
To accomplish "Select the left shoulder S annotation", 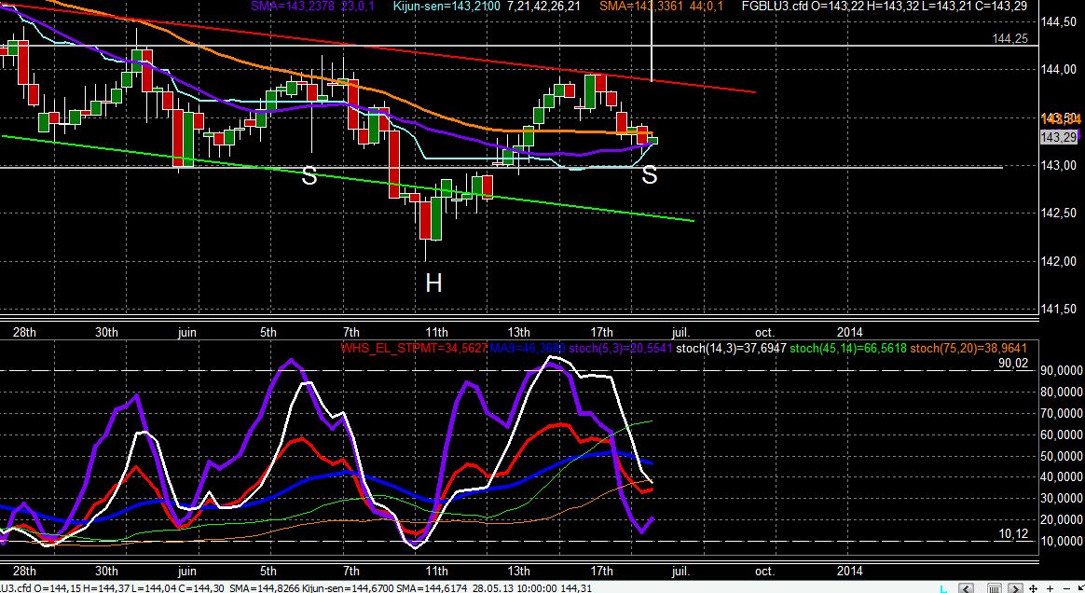I will point(309,175).
